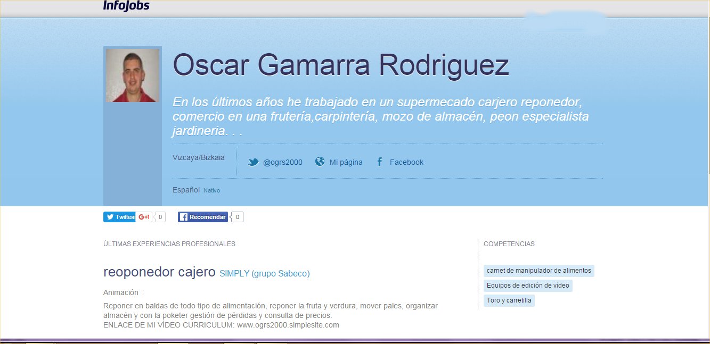Screen dimensions: 710x344
Task: Click the Oscar Gamarra Rodriguez name heading
Action: (x=341, y=65)
